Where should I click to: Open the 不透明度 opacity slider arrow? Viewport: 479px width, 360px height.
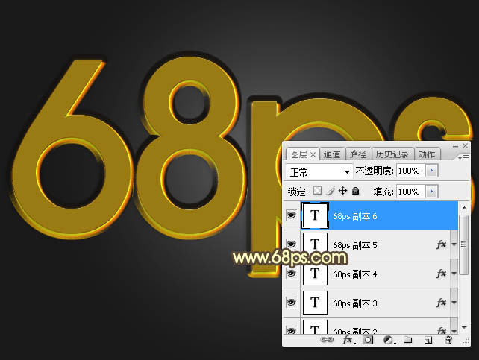(432, 171)
